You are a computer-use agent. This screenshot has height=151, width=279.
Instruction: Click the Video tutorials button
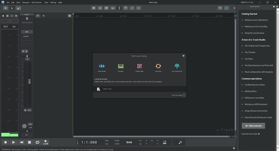[253, 126]
